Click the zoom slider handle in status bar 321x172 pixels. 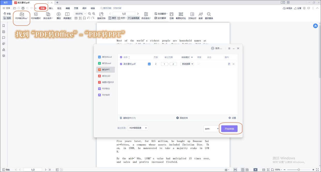(x=299, y=170)
